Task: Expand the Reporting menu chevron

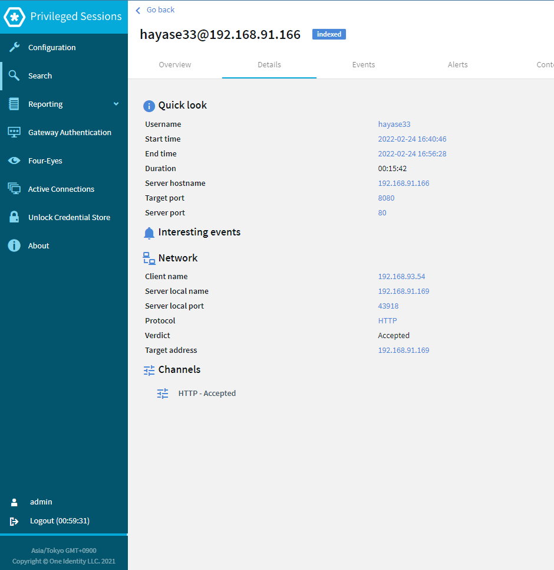Action: coord(116,104)
